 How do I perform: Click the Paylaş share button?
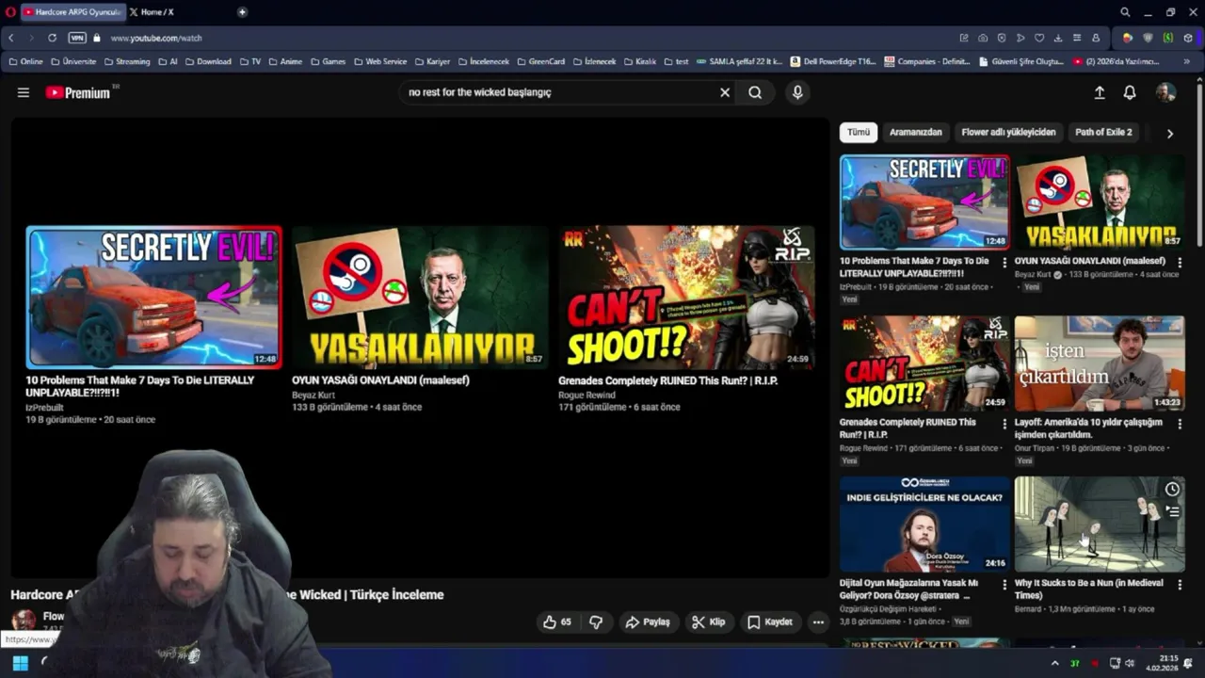point(649,622)
